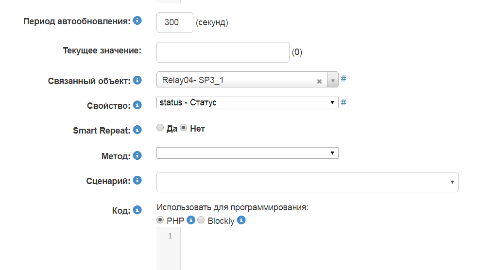
Task: Click info icon next to PHP option
Action: (x=191, y=220)
